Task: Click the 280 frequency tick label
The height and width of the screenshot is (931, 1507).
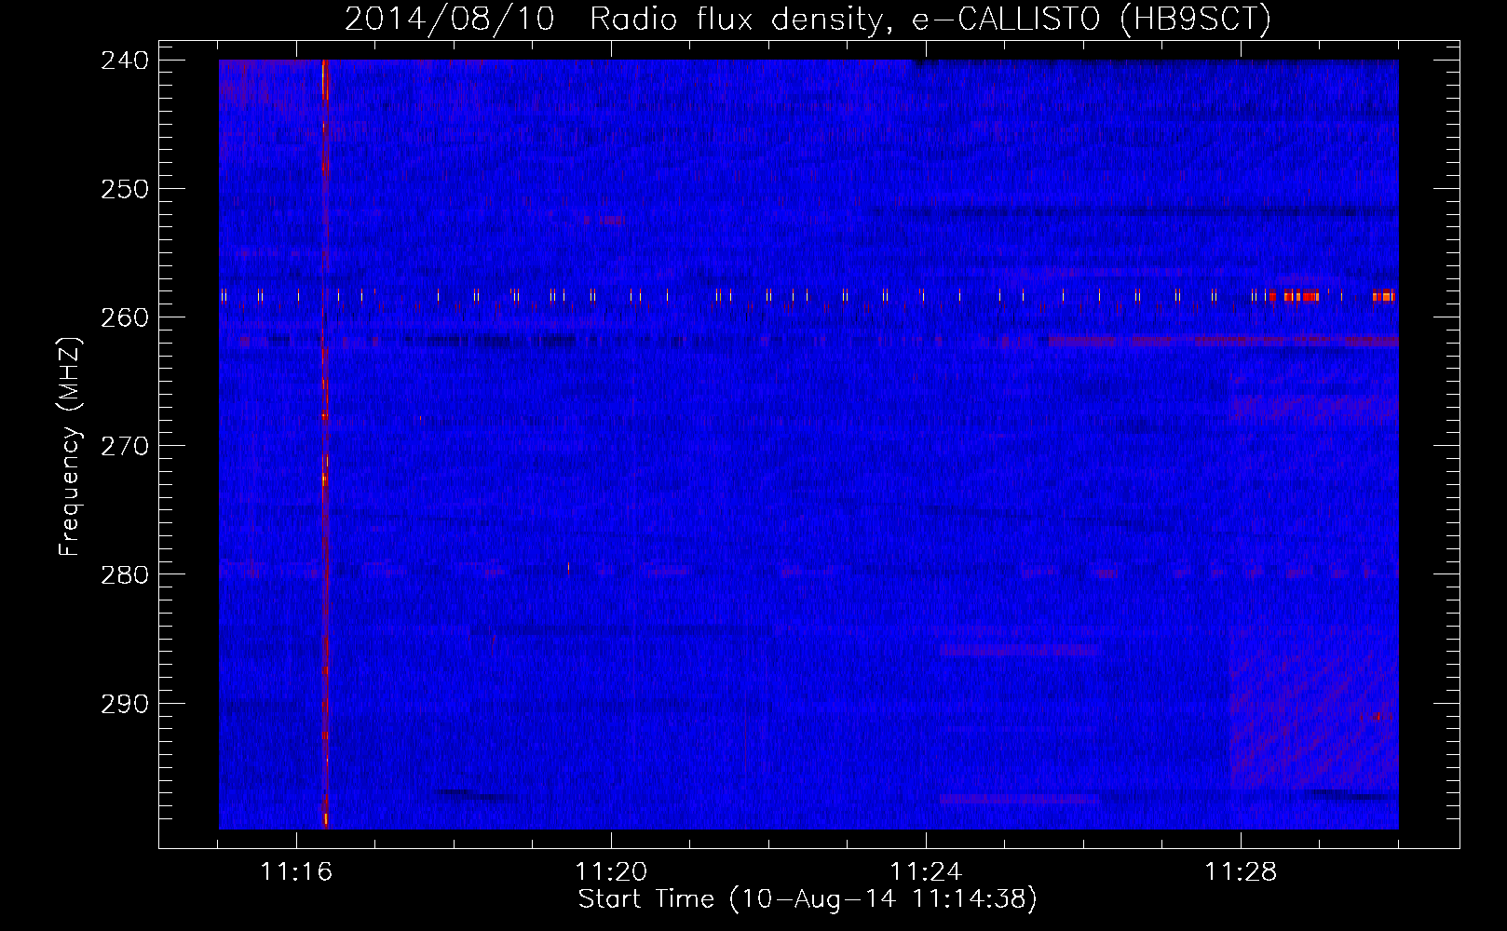Action: (125, 574)
